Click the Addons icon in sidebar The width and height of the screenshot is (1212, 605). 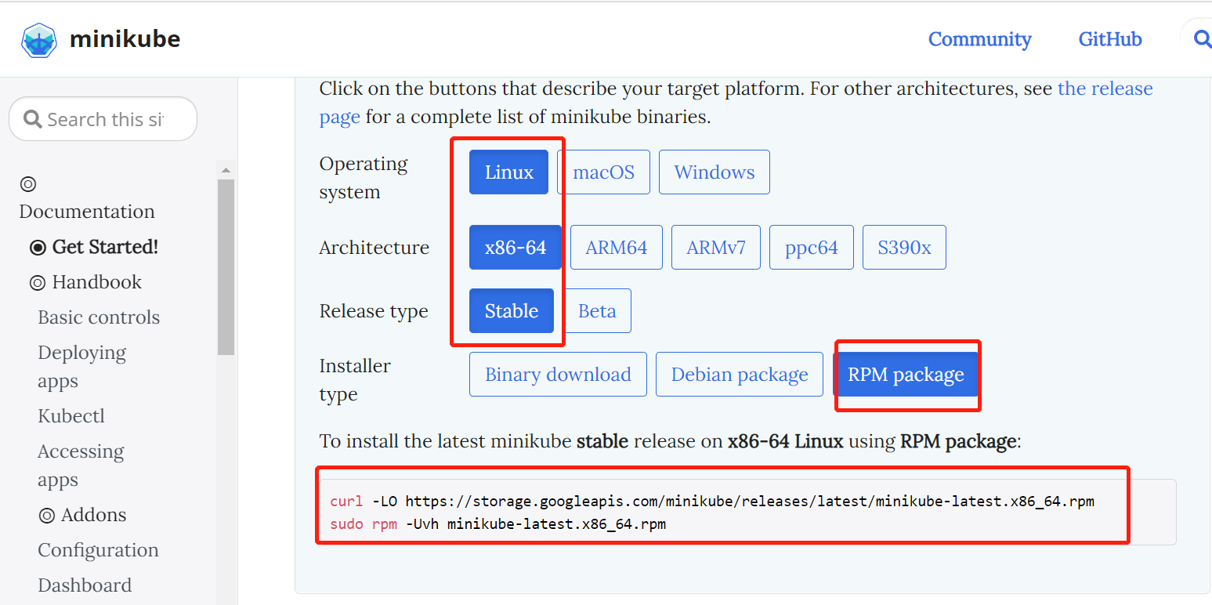[x=49, y=515]
